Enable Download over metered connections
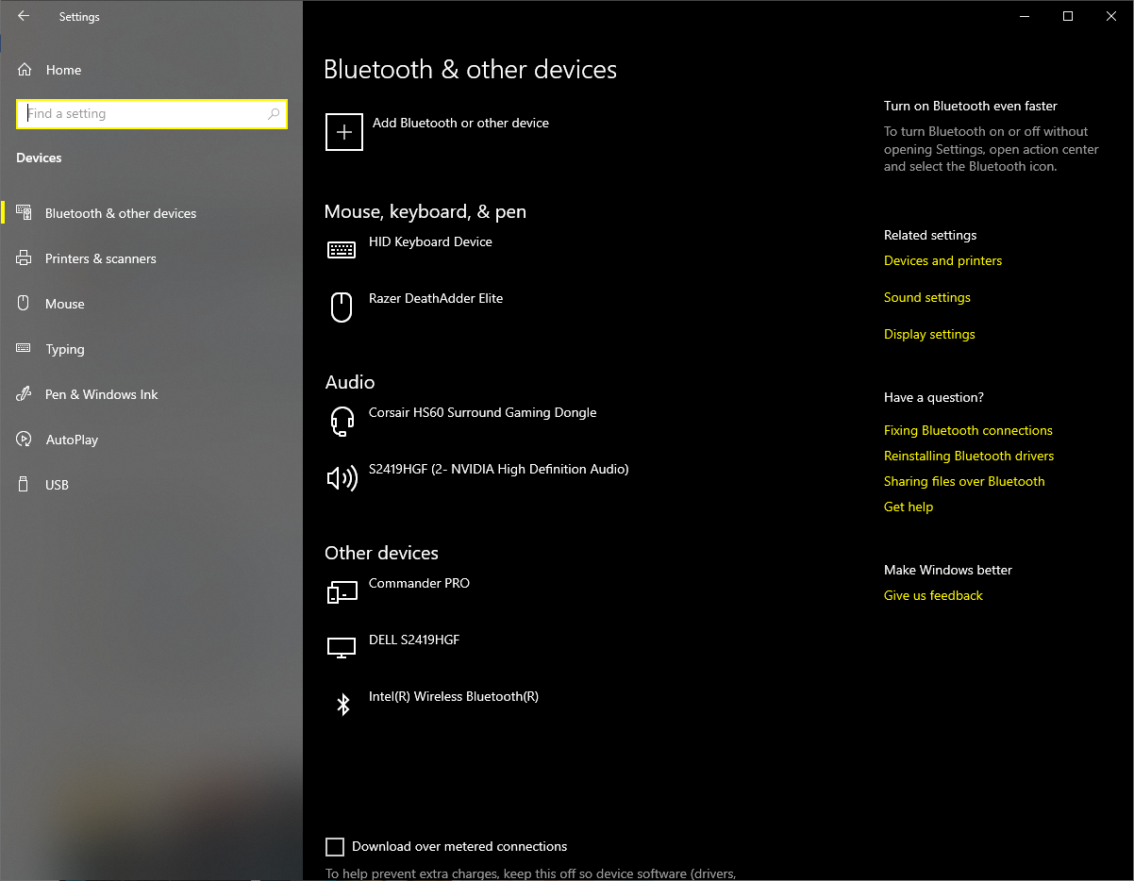The height and width of the screenshot is (881, 1134). click(335, 847)
